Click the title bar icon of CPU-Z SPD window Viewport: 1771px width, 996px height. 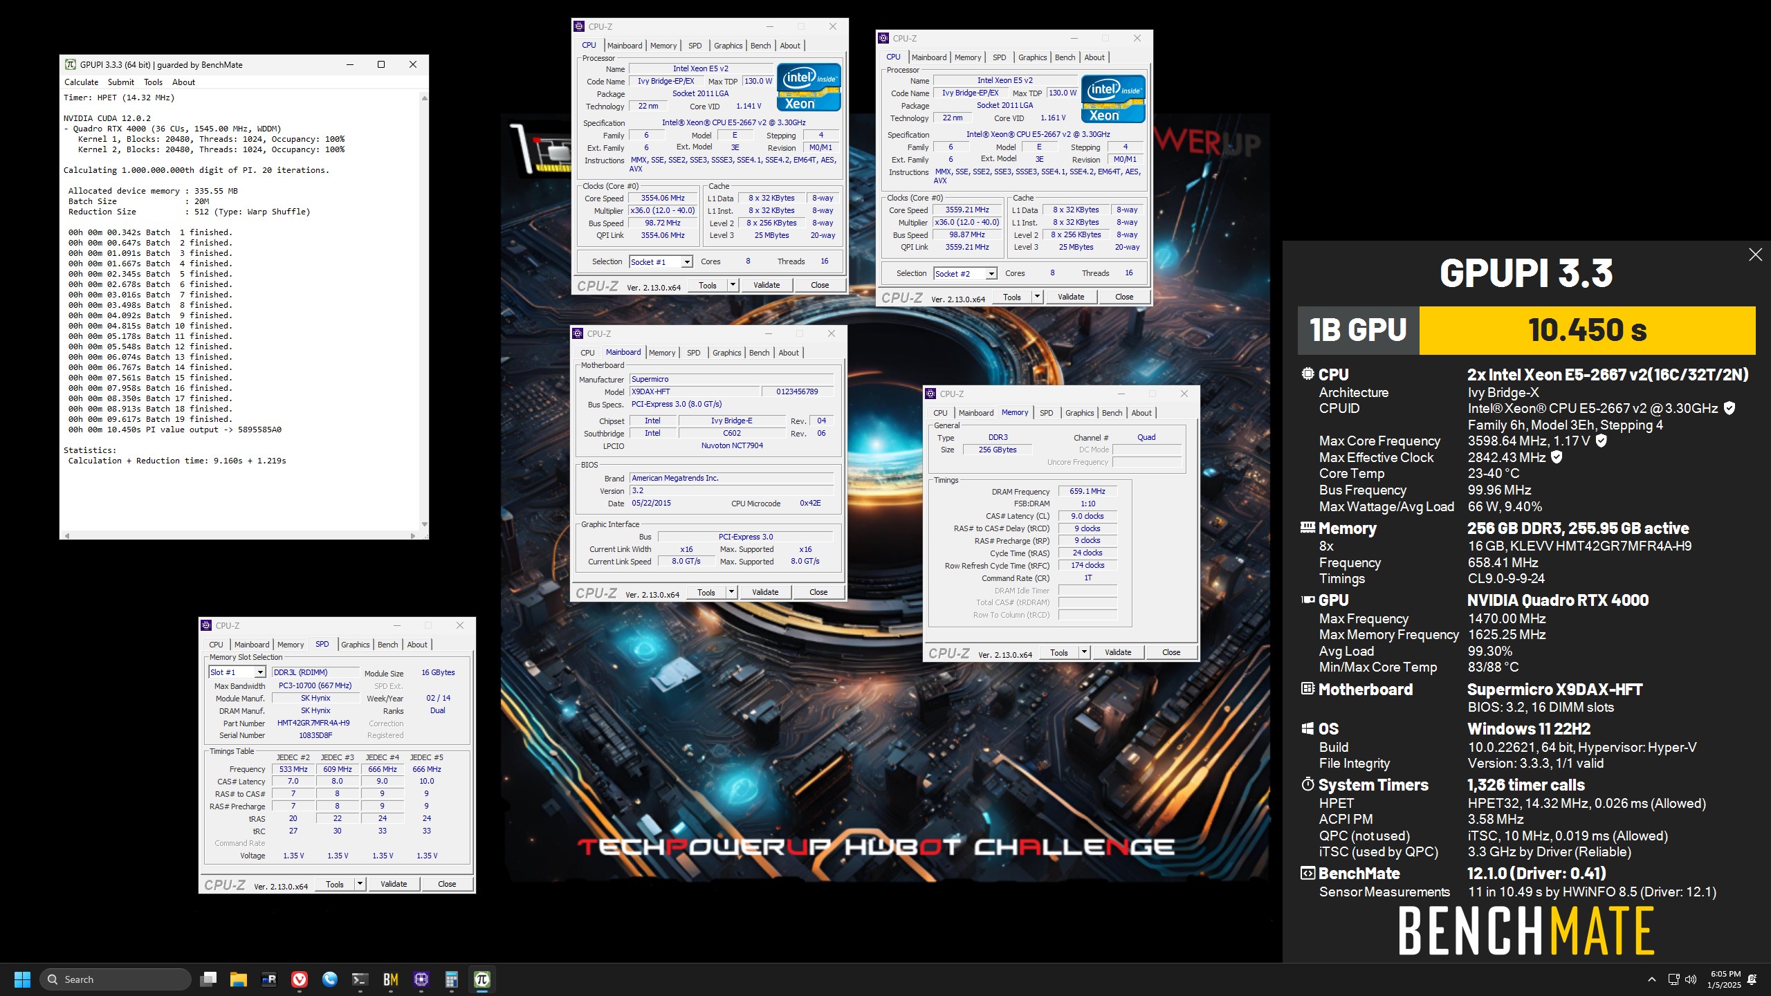click(206, 625)
